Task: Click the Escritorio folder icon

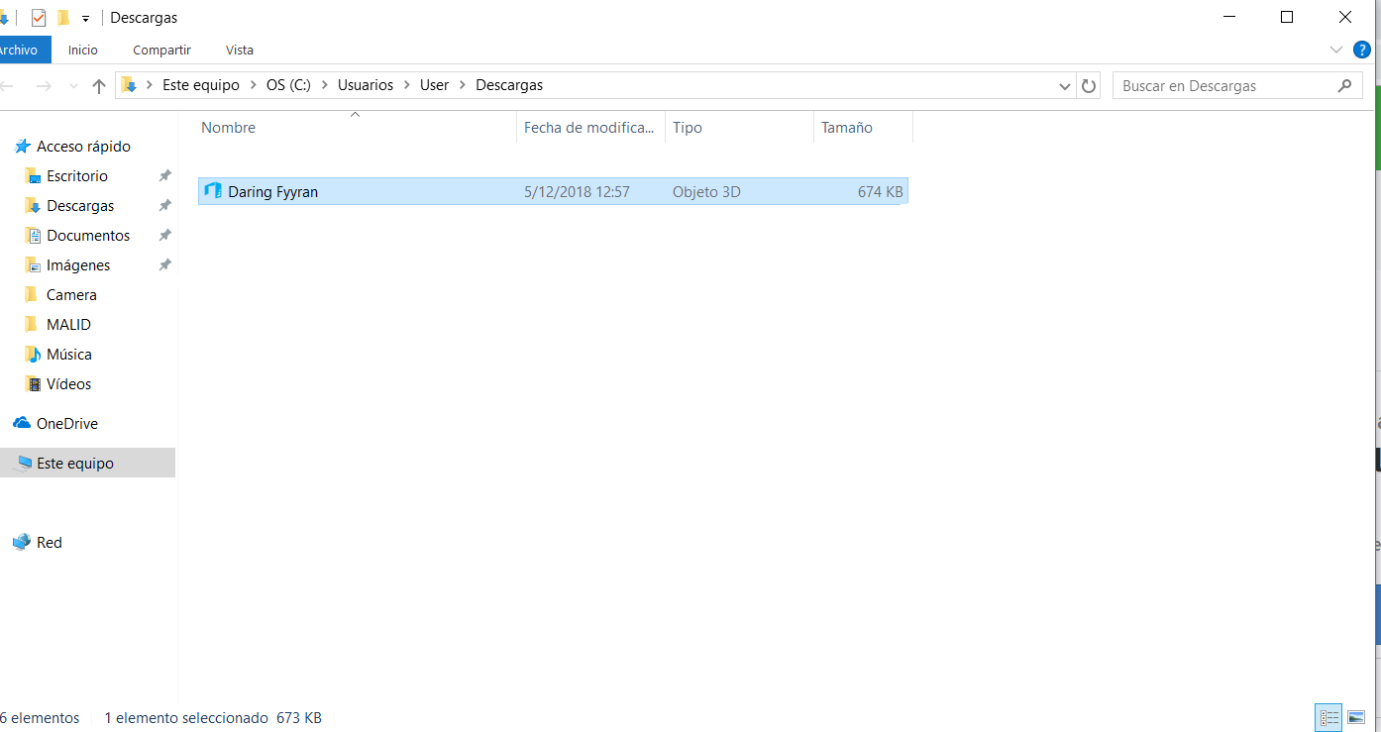Action: [33, 176]
